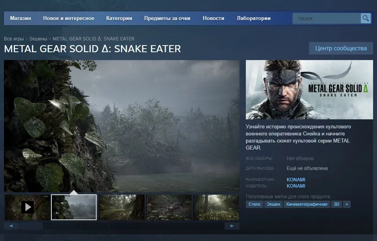This screenshot has width=377, height=241.
Task: Click the 'Популярные метки для этого продукта' label
Action: pyautogui.click(x=288, y=197)
